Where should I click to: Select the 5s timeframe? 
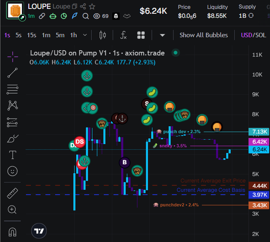[x=19, y=35]
